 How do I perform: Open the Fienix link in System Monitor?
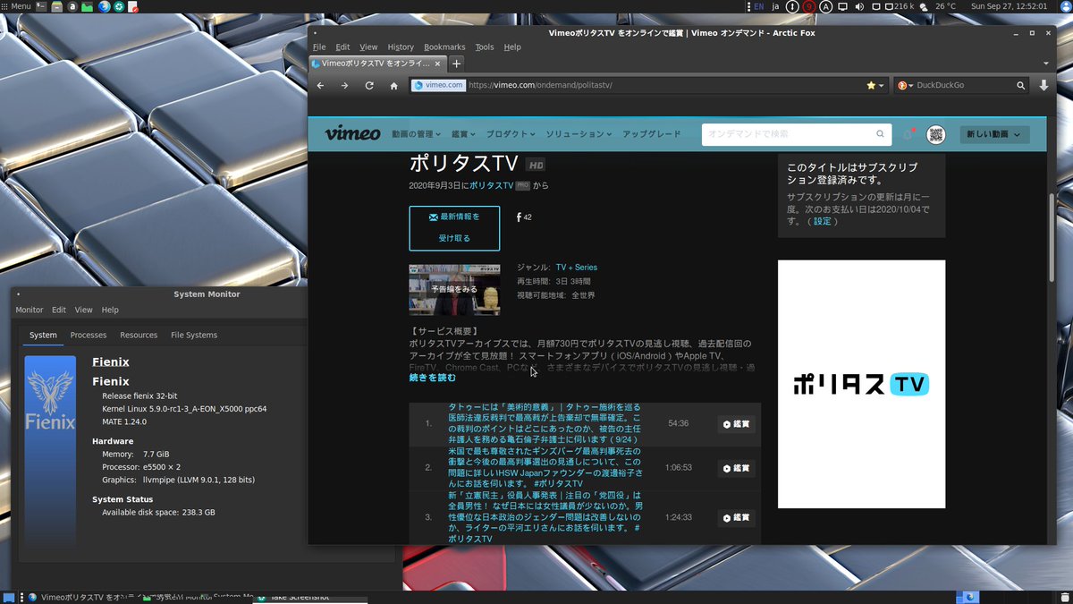point(111,362)
